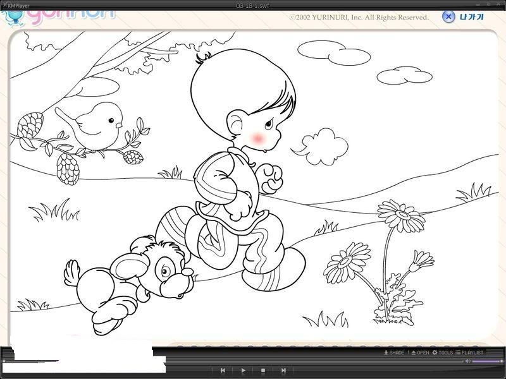Click the bird on the branch
The height and width of the screenshot is (379, 506).
tap(89, 125)
